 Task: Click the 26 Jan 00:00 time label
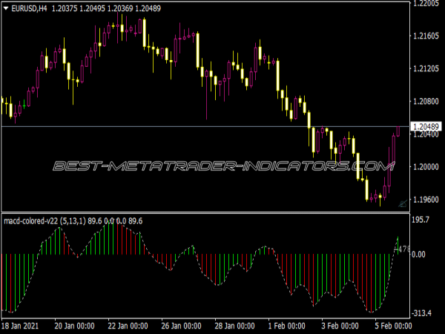point(181,326)
